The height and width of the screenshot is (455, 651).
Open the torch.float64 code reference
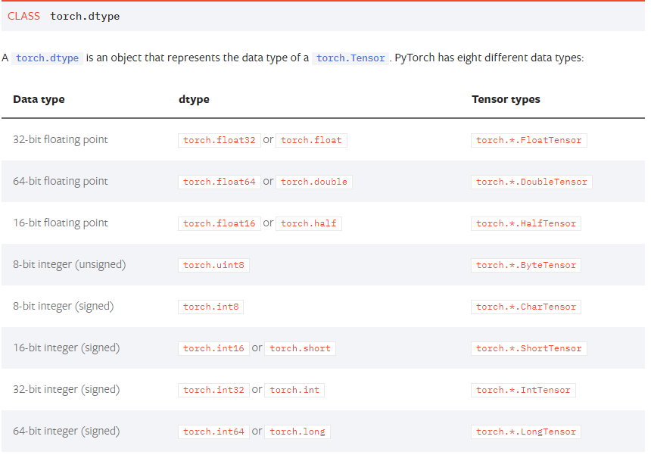click(219, 181)
